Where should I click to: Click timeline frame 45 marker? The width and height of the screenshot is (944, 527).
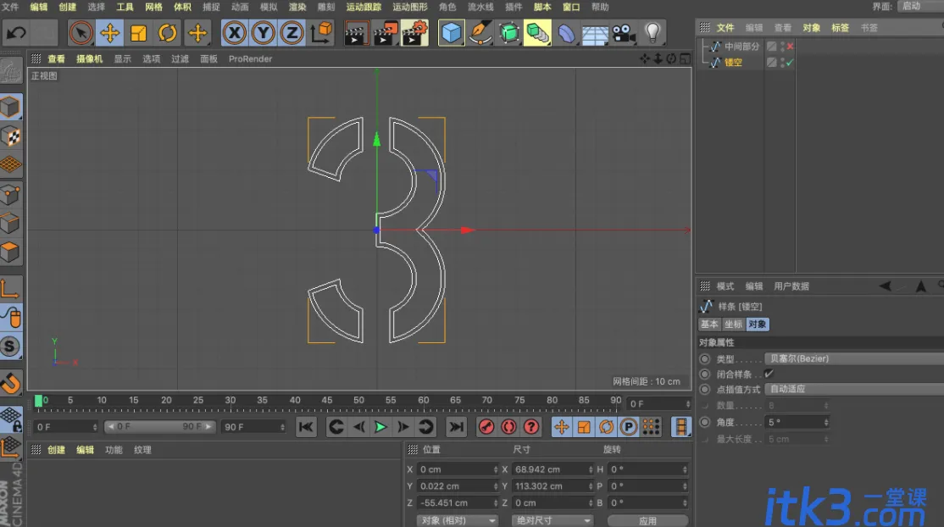point(327,400)
